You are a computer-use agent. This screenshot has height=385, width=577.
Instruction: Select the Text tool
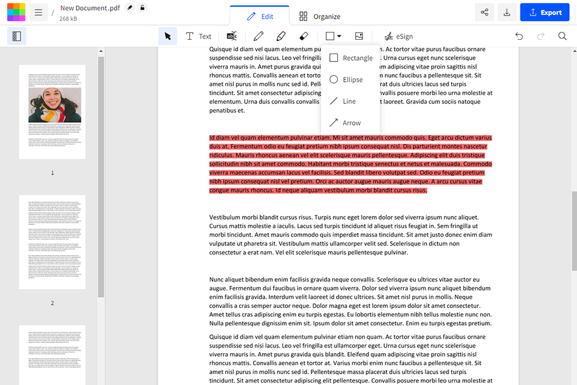pyautogui.click(x=199, y=36)
